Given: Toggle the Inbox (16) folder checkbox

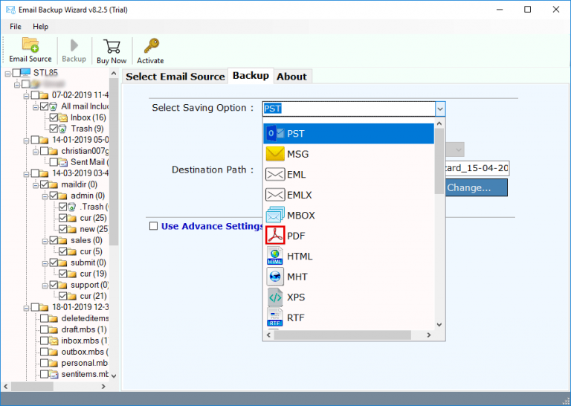Looking at the screenshot, I should click(x=54, y=117).
